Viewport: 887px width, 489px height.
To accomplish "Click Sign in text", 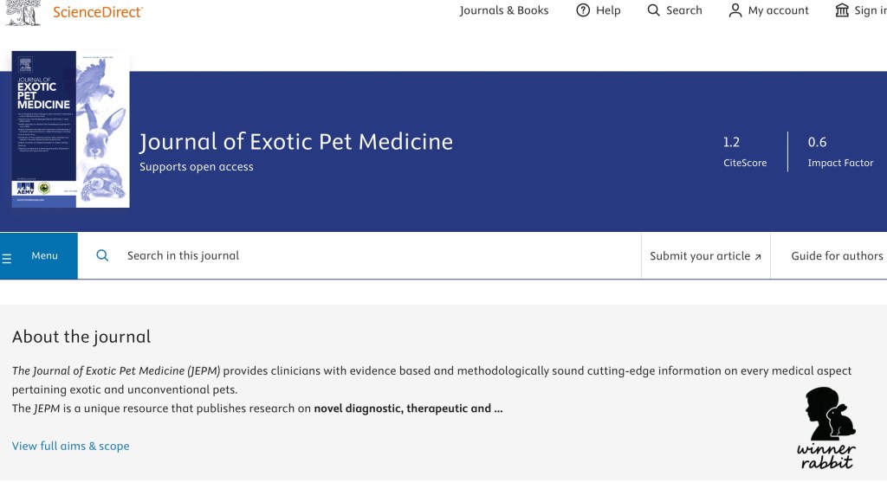I will click(870, 10).
